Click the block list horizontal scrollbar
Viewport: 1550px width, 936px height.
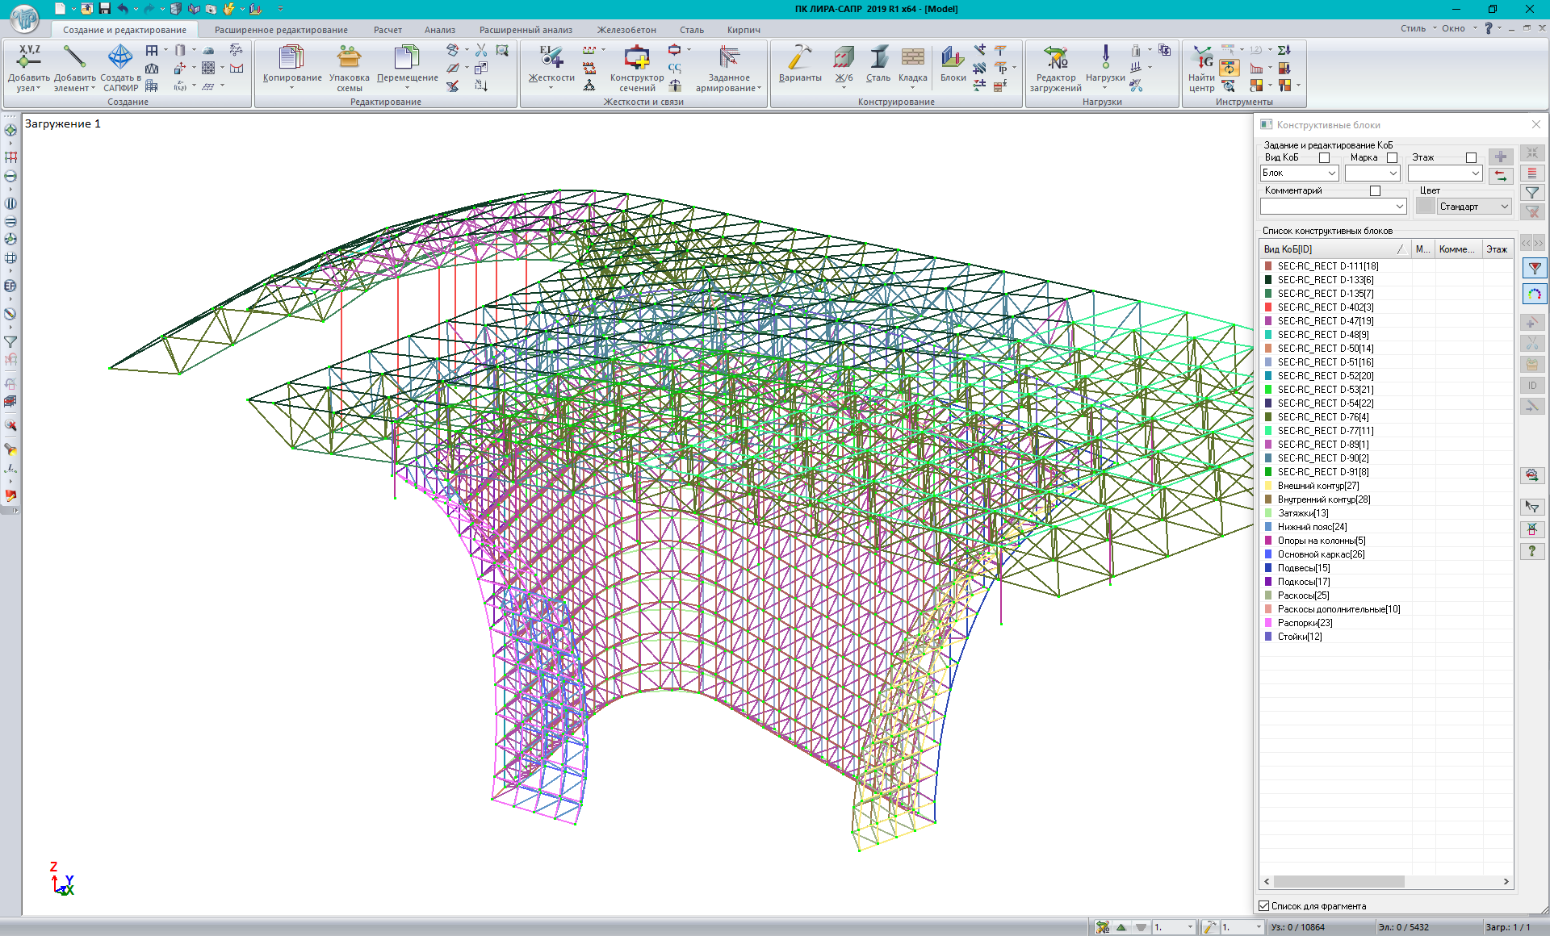(x=1340, y=882)
